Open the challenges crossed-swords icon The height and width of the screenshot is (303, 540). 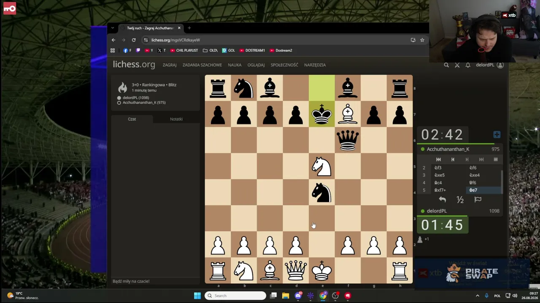click(x=457, y=65)
